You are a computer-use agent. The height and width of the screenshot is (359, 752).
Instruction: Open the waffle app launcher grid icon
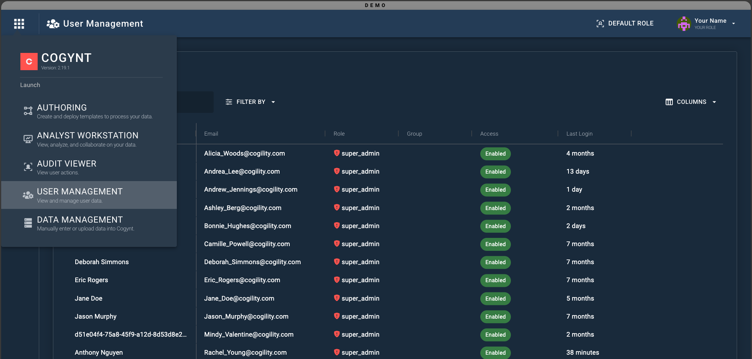coord(18,24)
